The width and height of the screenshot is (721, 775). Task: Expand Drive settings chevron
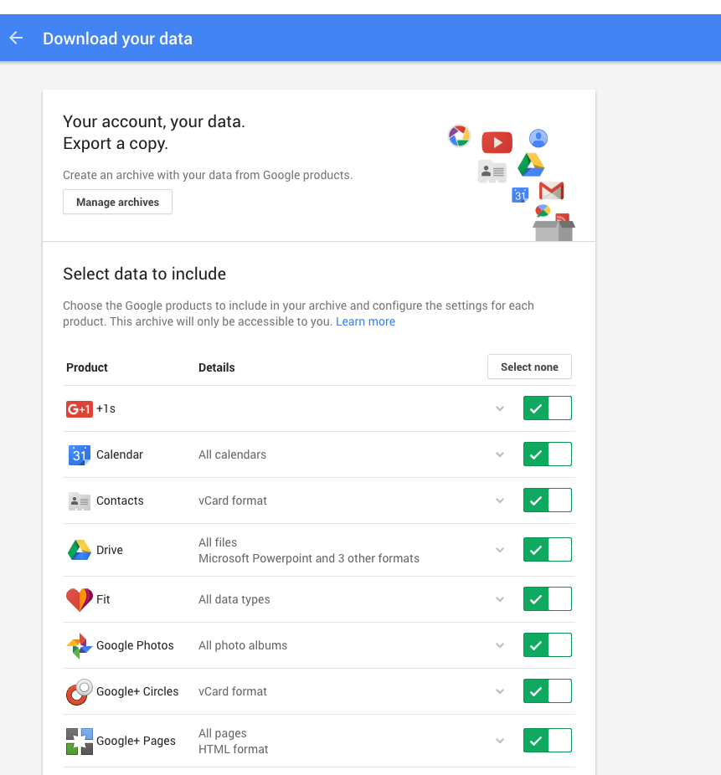pos(500,550)
